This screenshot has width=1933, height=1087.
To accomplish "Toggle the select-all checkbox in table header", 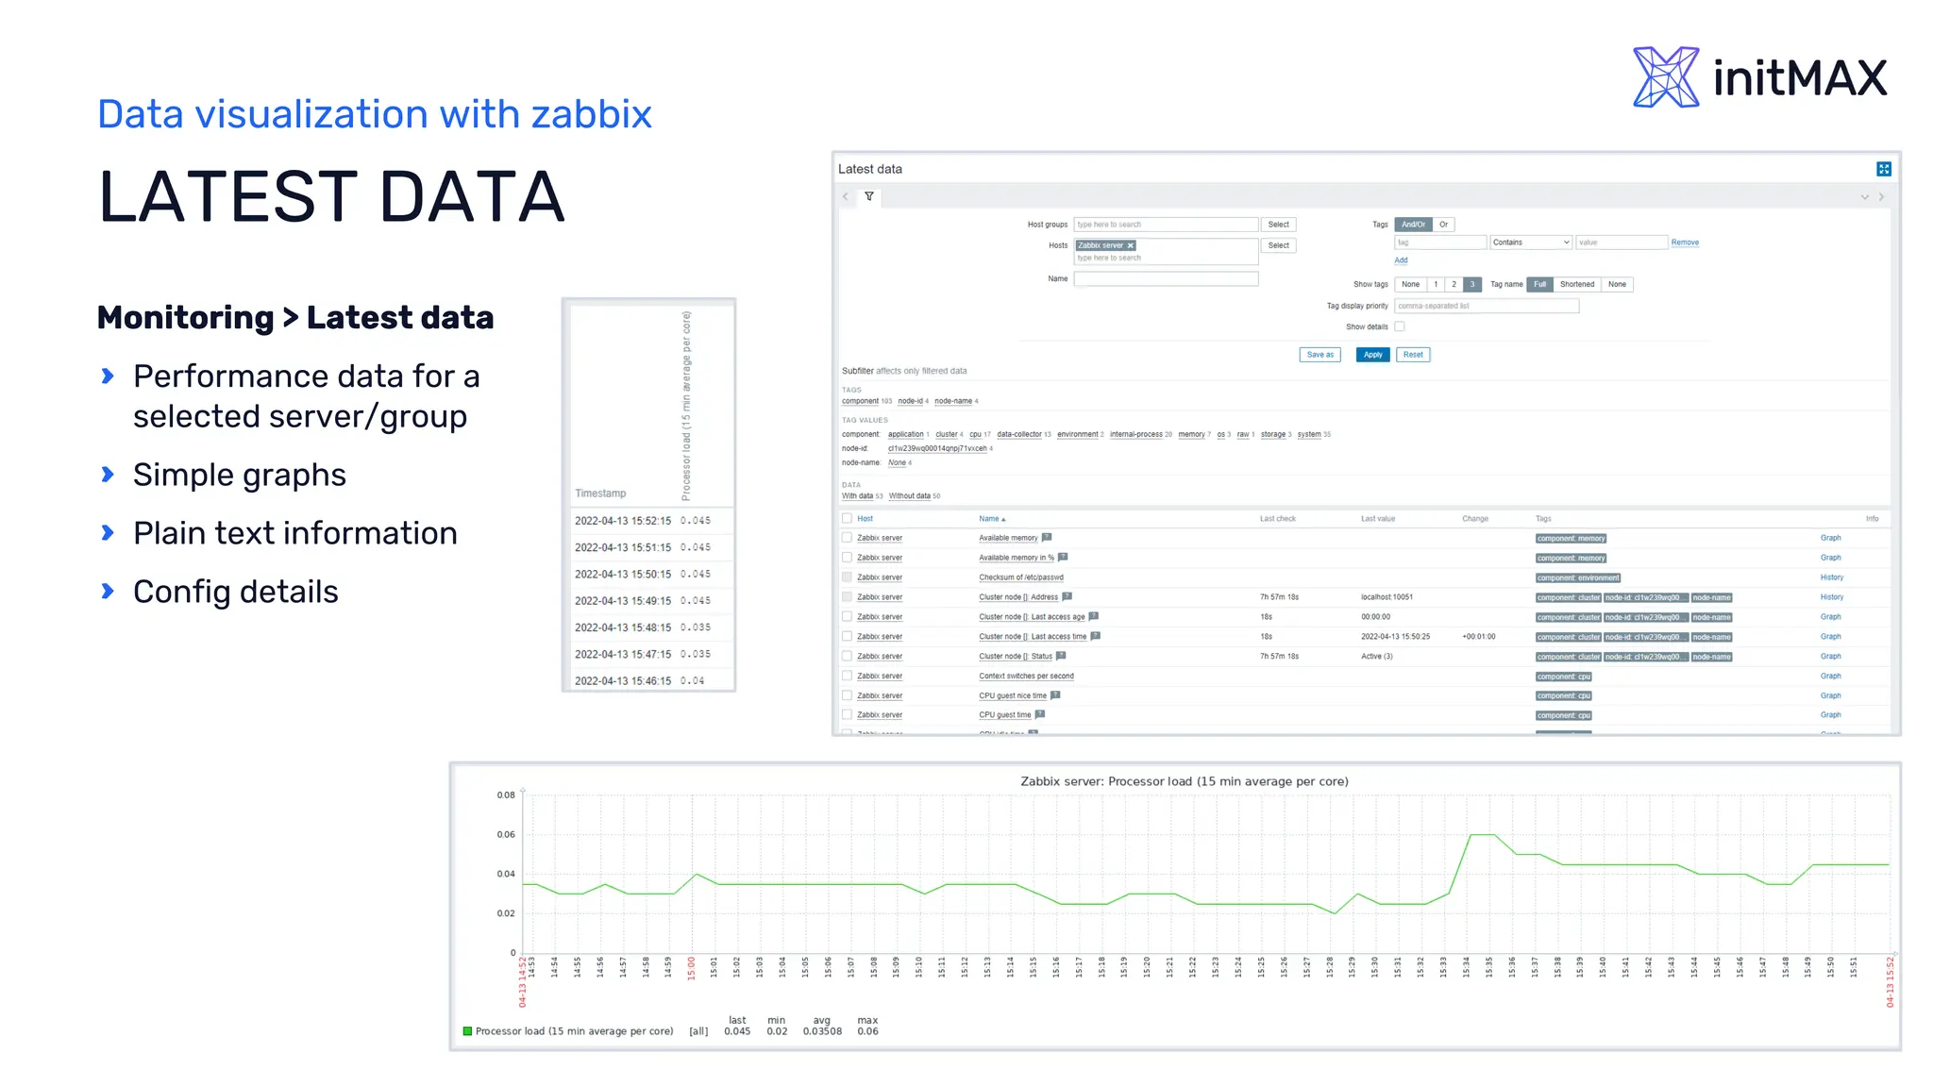I will click(847, 518).
